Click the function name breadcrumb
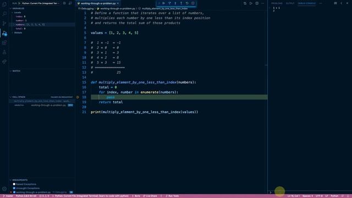Image resolution: width=352 pixels, height=198 pixels. 164,9
